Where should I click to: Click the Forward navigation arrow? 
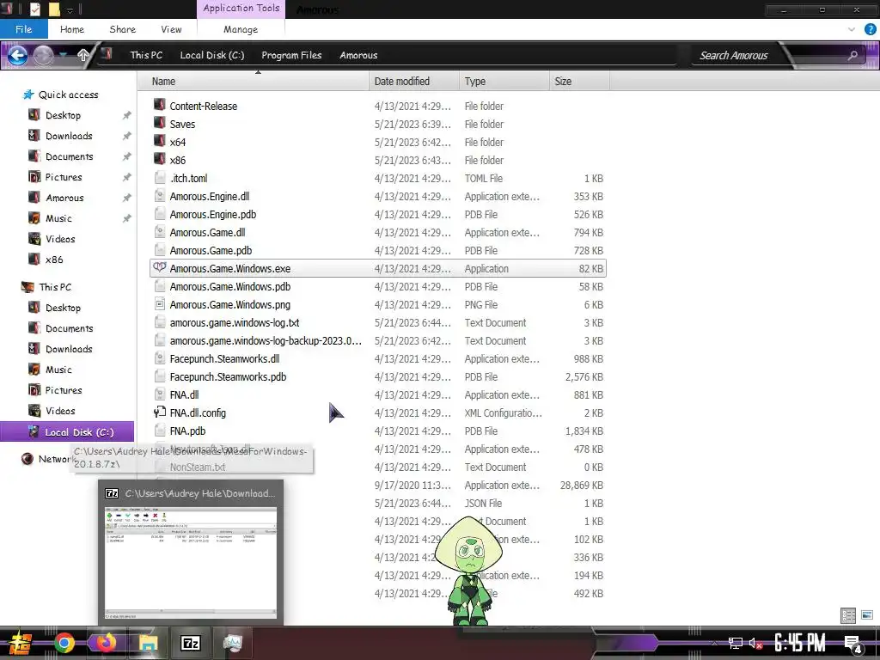43,55
